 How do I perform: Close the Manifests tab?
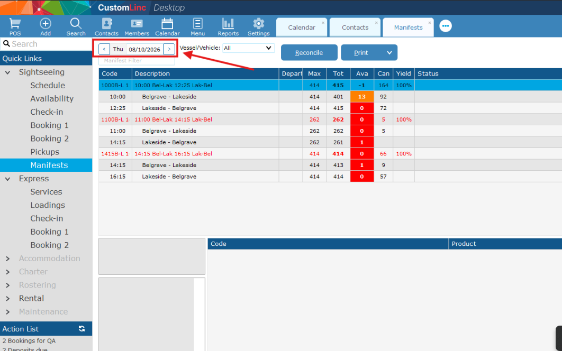429,23
